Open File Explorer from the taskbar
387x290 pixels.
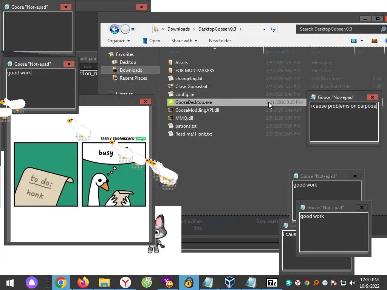click(104, 282)
